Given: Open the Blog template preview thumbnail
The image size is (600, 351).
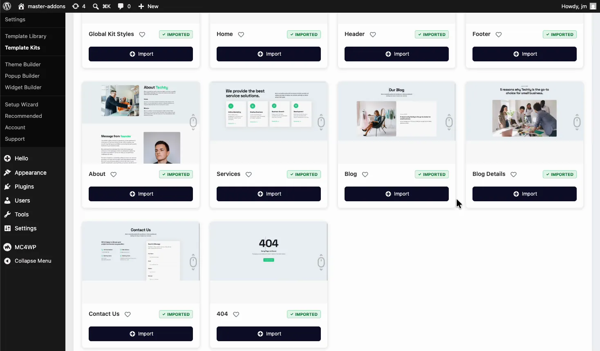Looking at the screenshot, I should [x=396, y=123].
